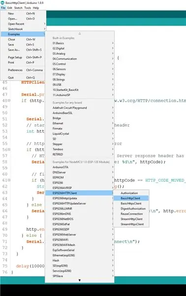Open the Edit menu

(10, 8)
